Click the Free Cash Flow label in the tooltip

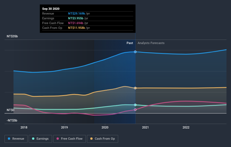tap(53, 23)
